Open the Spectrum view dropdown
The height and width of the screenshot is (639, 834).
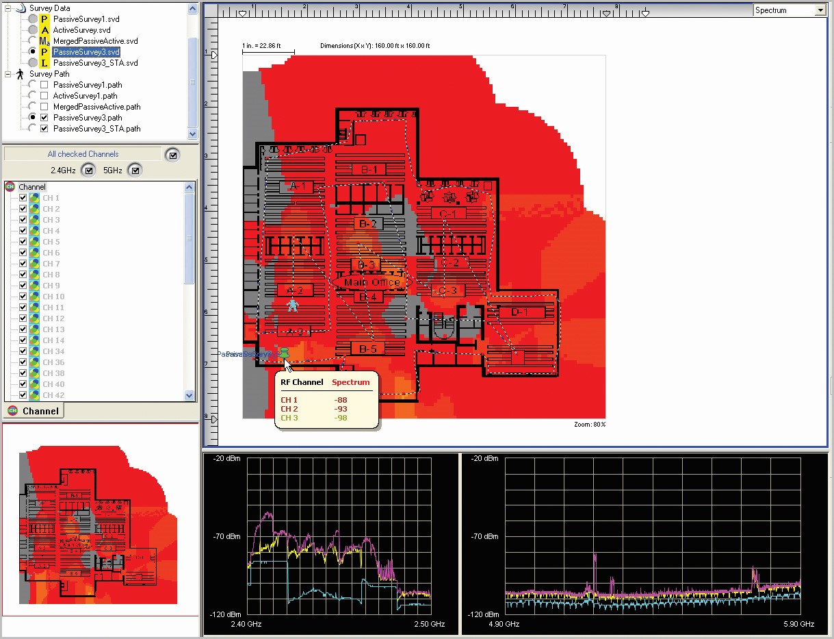click(820, 10)
